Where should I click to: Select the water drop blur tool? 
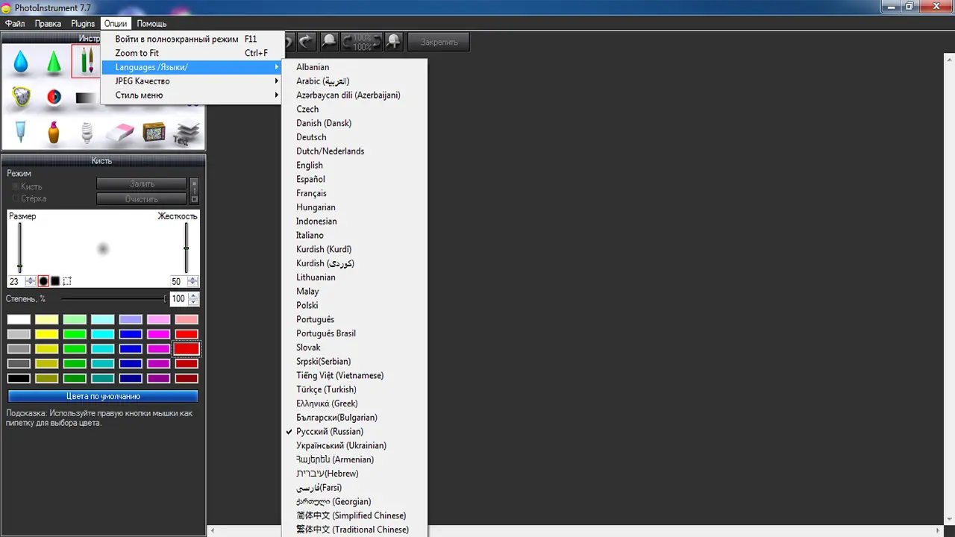[x=21, y=62]
